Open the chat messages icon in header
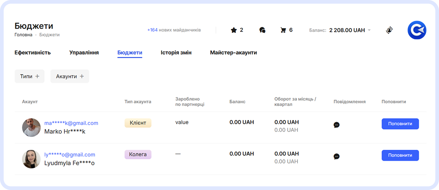Viewport: 439px width, 190px height. pyautogui.click(x=262, y=30)
